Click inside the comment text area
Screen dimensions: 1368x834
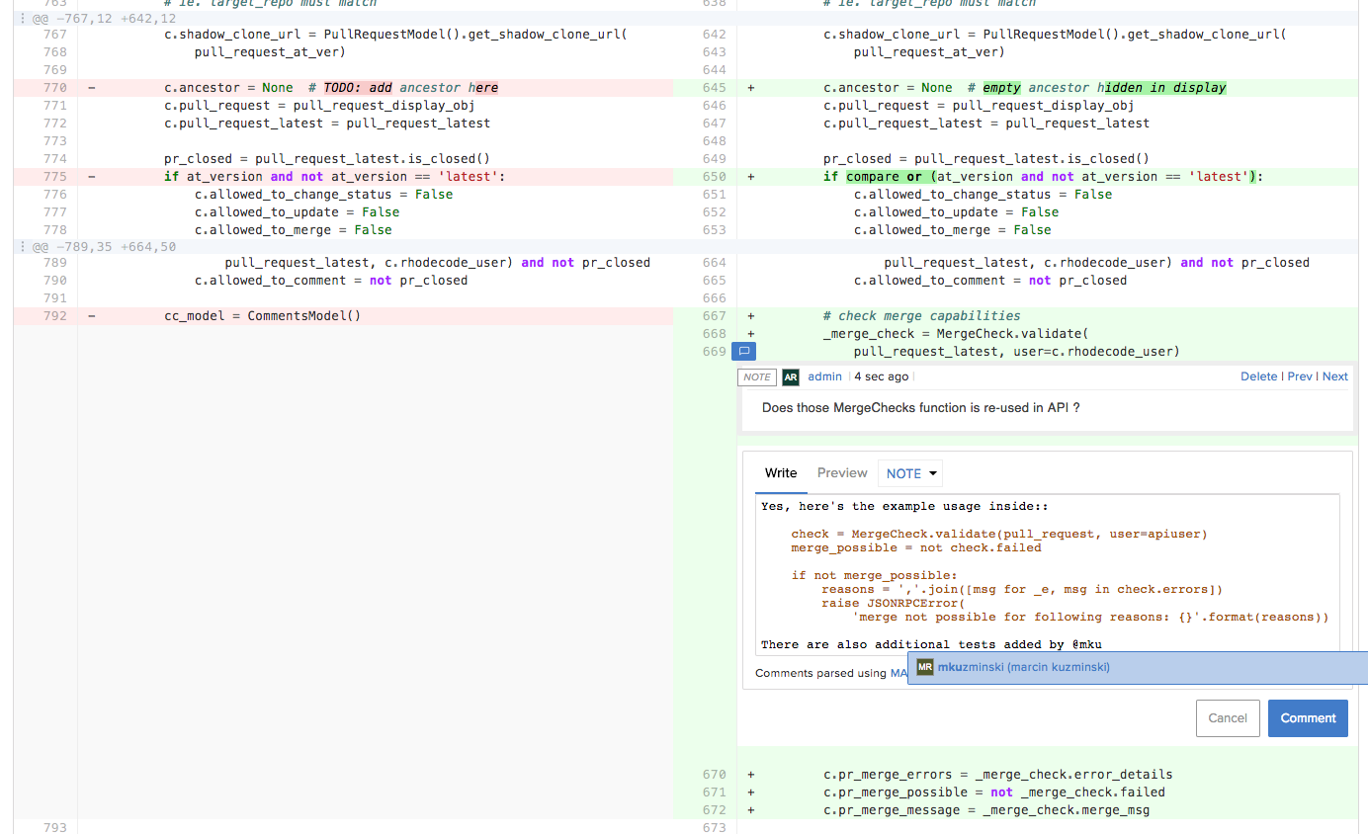click(x=1046, y=573)
